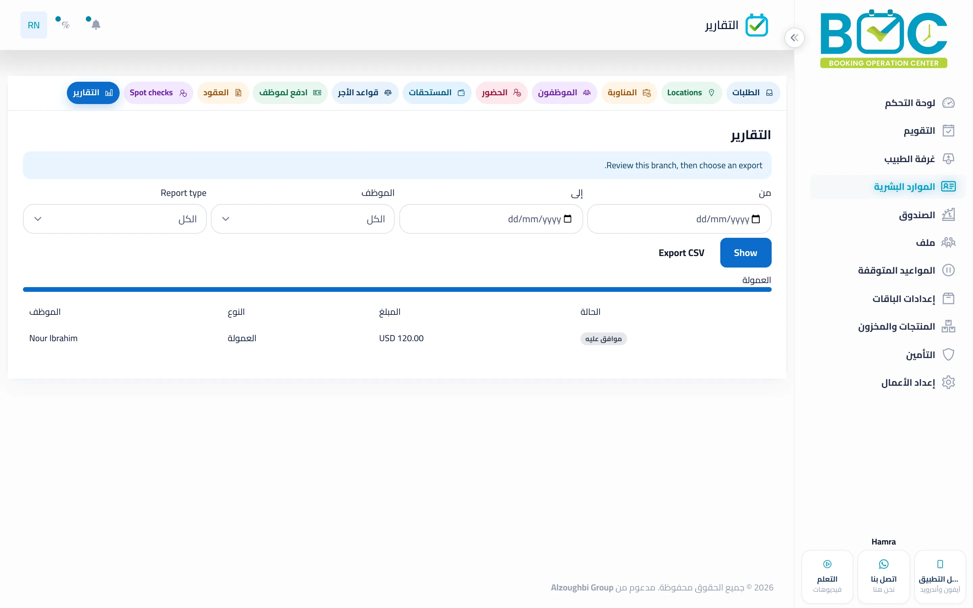Viewport: 973px width, 608px height.
Task: Switch to the المستحقات tab
Action: tap(436, 93)
